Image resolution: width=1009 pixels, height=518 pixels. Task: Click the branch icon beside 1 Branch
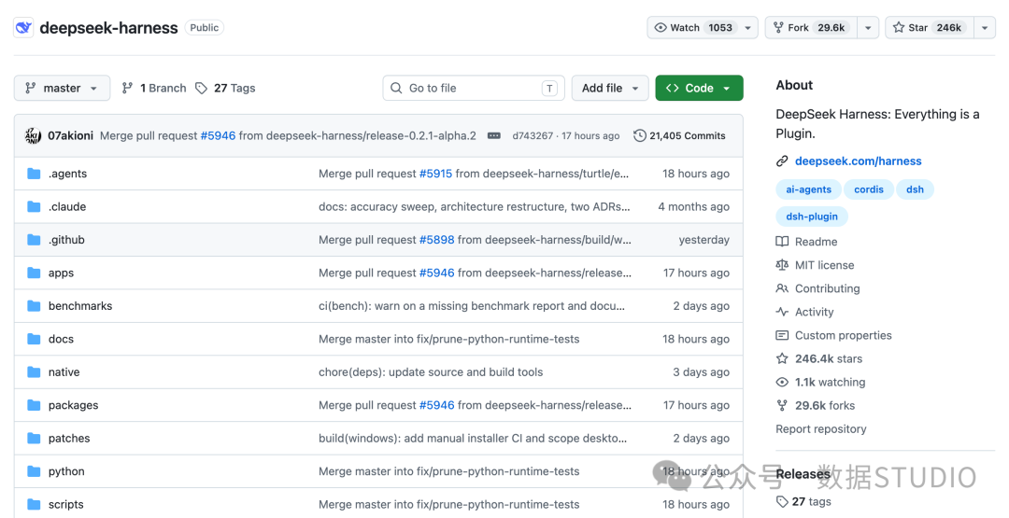tap(127, 88)
